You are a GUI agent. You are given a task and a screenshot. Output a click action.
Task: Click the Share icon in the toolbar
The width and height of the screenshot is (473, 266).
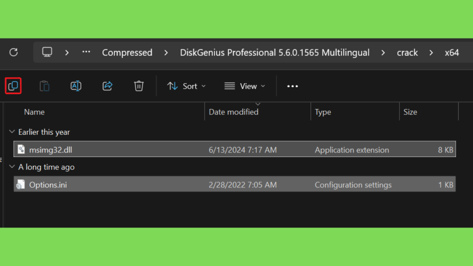107,86
